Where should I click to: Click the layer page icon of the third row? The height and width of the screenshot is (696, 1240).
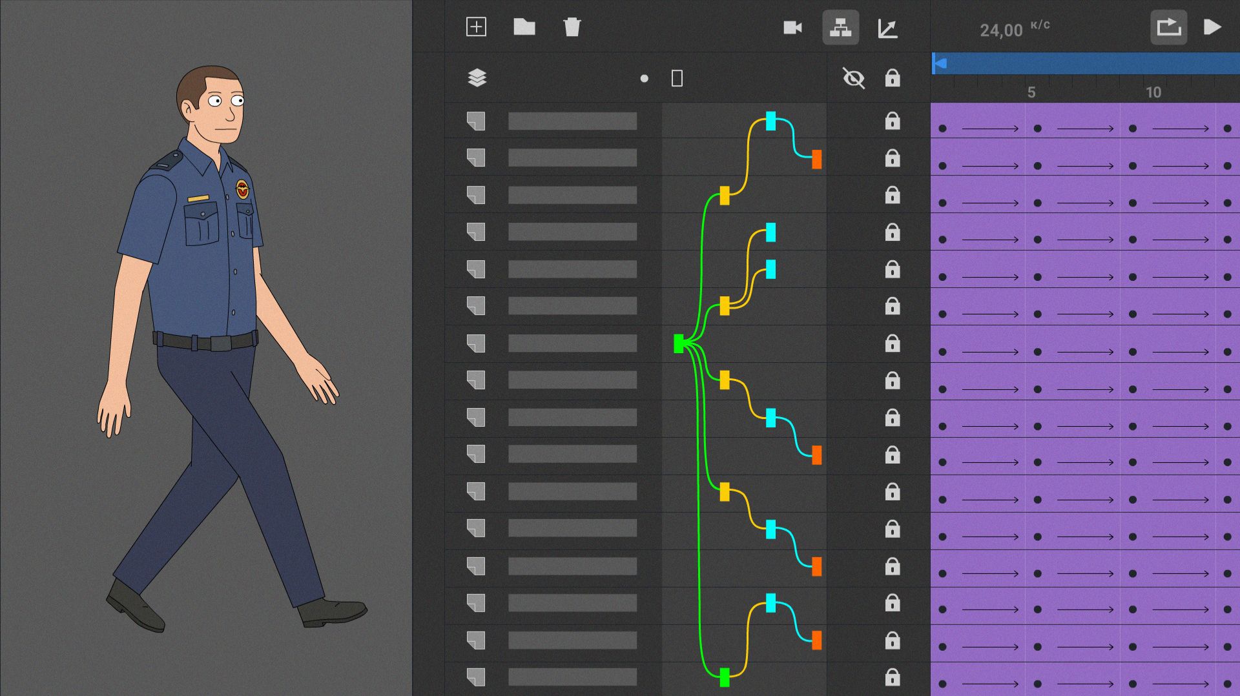tap(476, 195)
